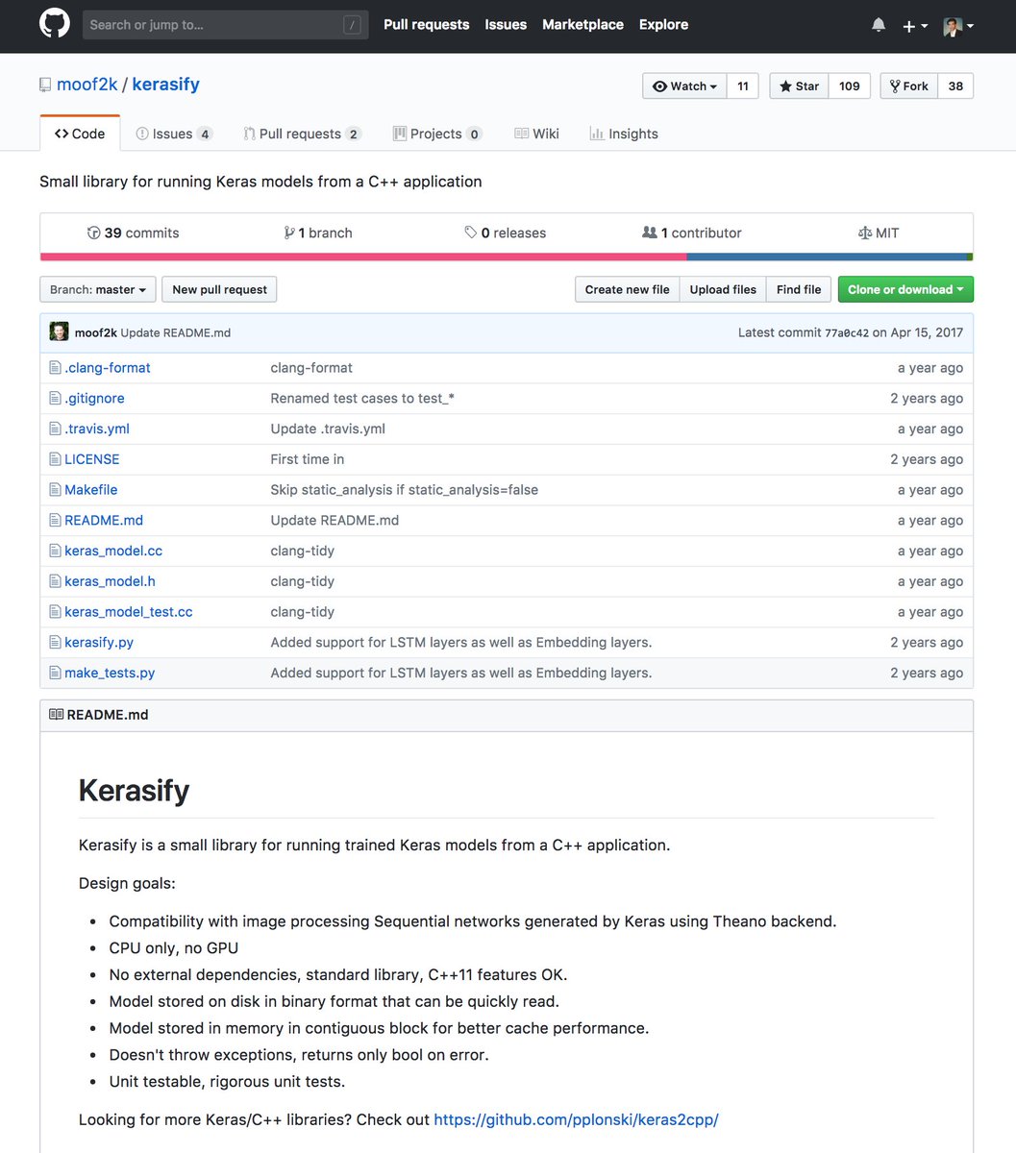1016x1153 pixels.
Task: Open keras_model_test.cc file
Action: pyautogui.click(x=129, y=612)
